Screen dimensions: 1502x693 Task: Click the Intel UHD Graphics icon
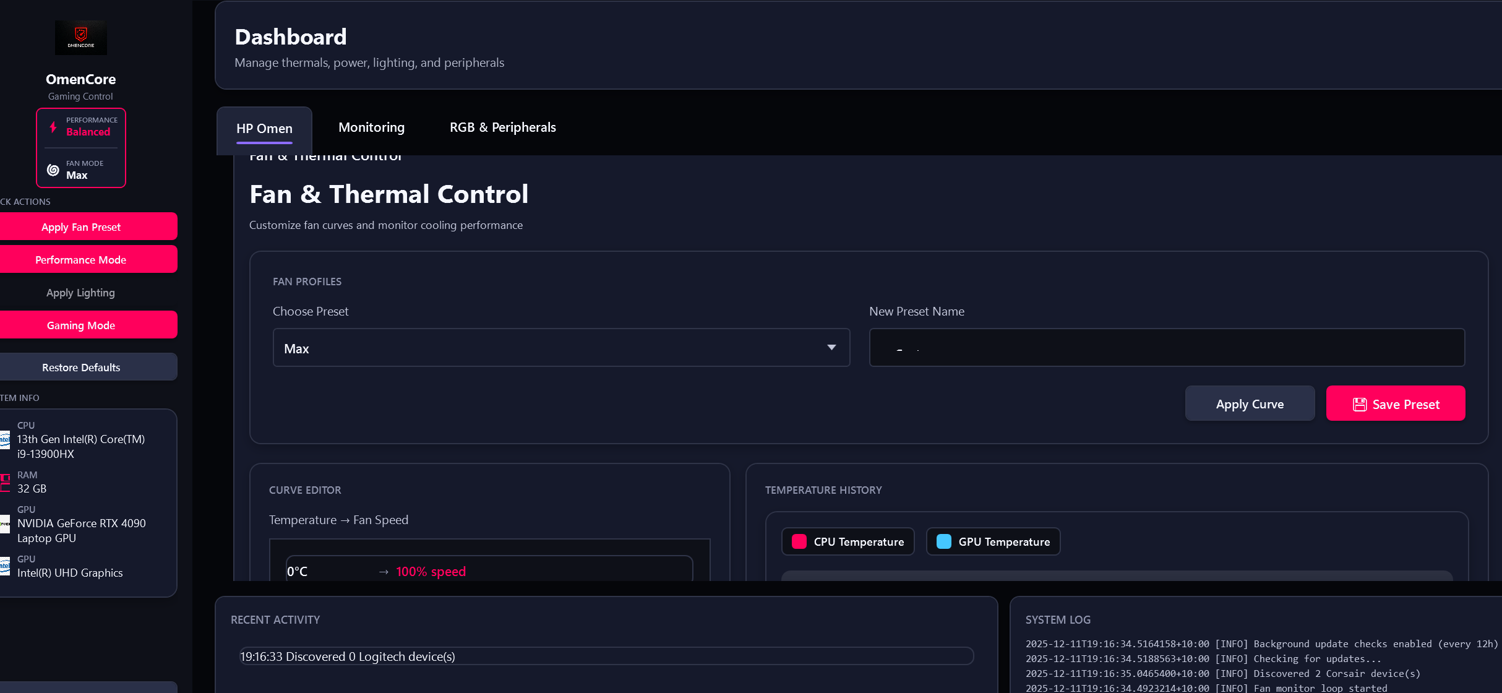click(6, 566)
